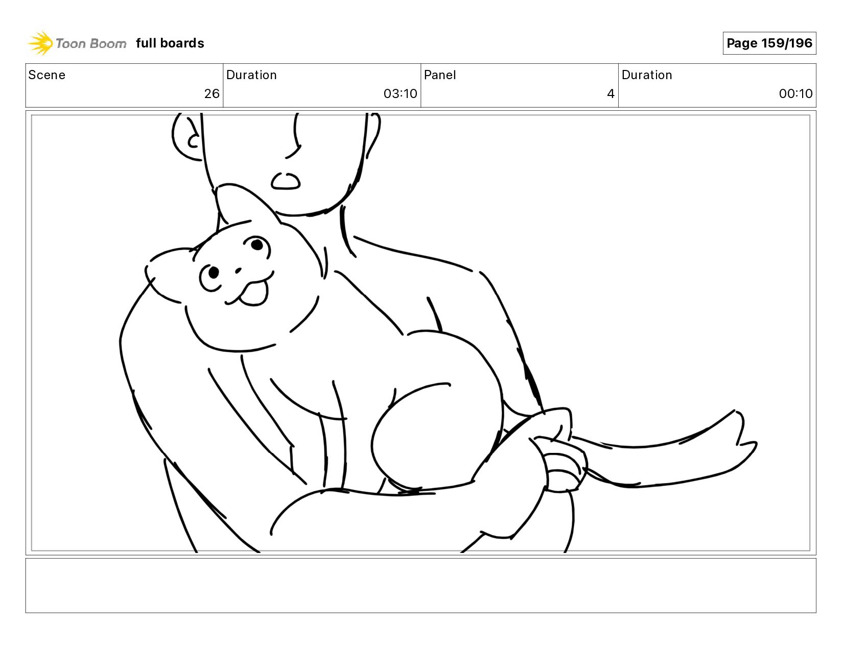Click the 'Toon Boom' wordmark text
The height and width of the screenshot is (651, 843).
pos(91,43)
